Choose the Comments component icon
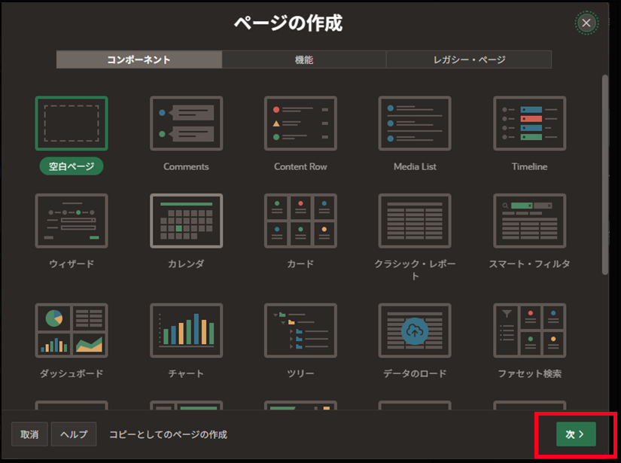 [186, 123]
